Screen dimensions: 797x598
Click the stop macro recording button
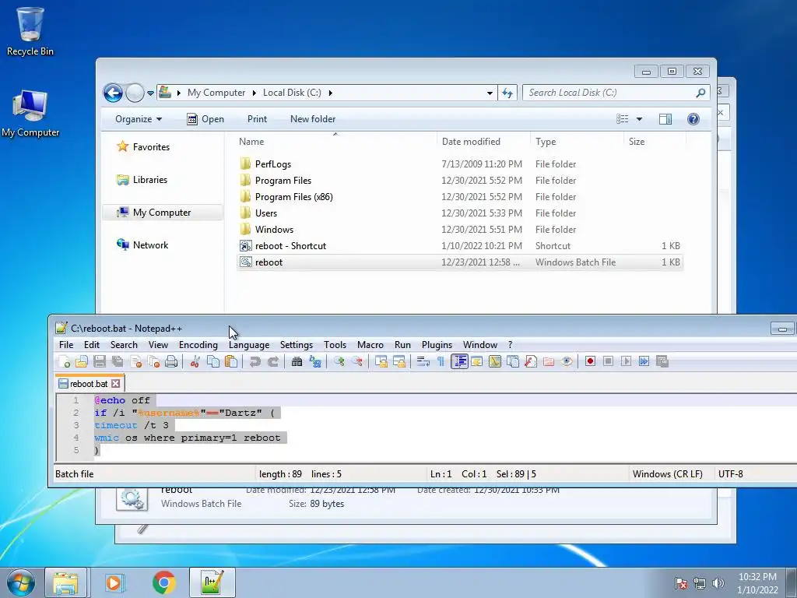[608, 361]
